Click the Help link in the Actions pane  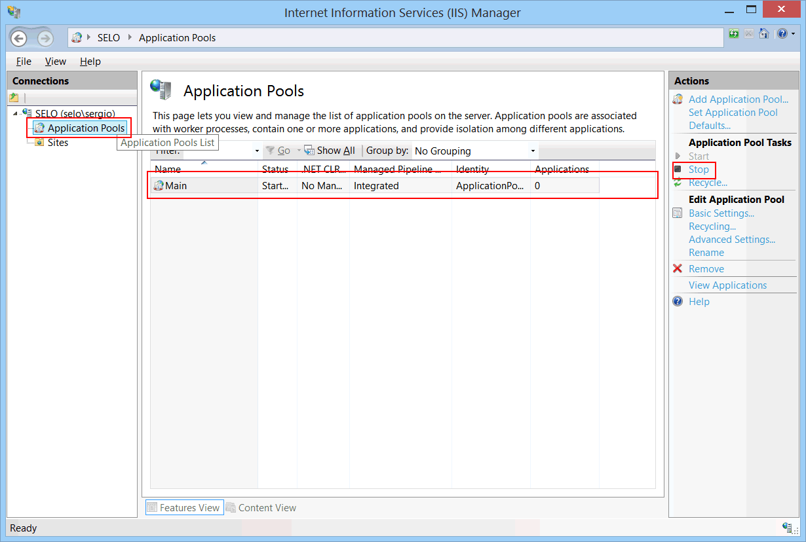[699, 302]
